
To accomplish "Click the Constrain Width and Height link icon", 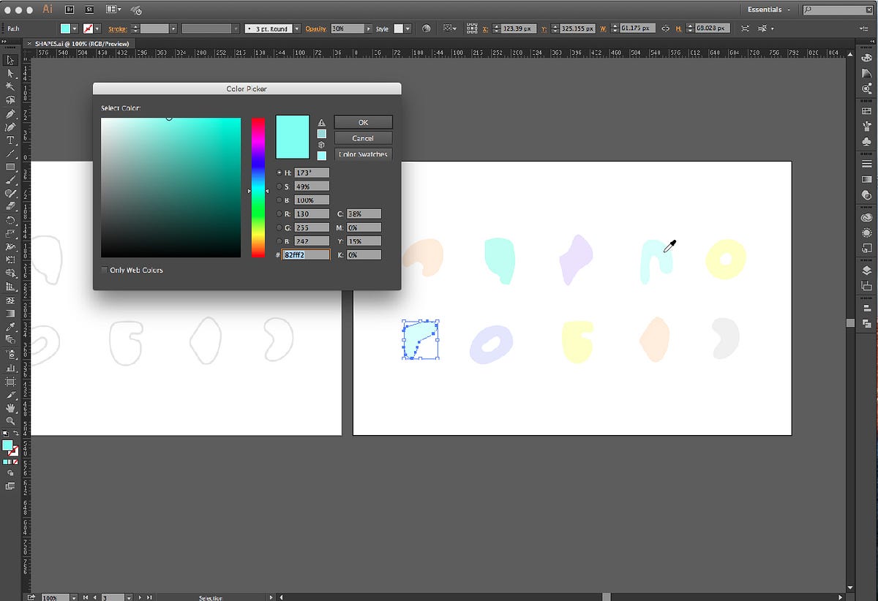I will click(665, 29).
